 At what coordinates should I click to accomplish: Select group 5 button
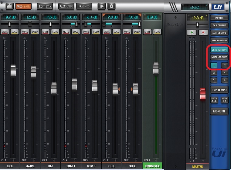[214, 80]
